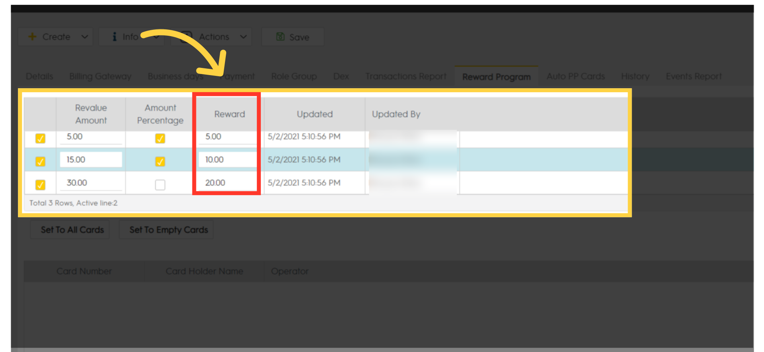Click the Operator column header

[289, 271]
